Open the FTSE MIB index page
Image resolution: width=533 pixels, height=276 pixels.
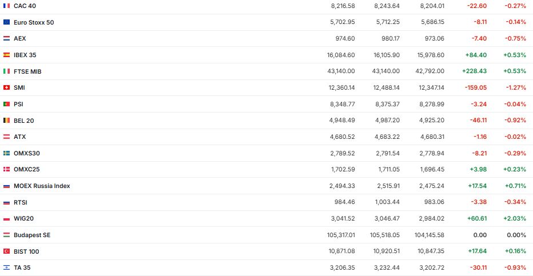pyautogui.click(x=27, y=71)
